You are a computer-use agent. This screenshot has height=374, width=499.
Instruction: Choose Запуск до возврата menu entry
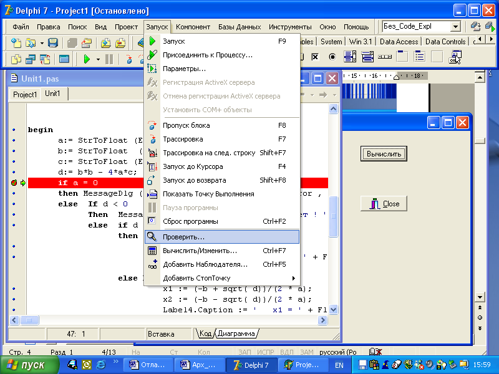tap(222, 180)
